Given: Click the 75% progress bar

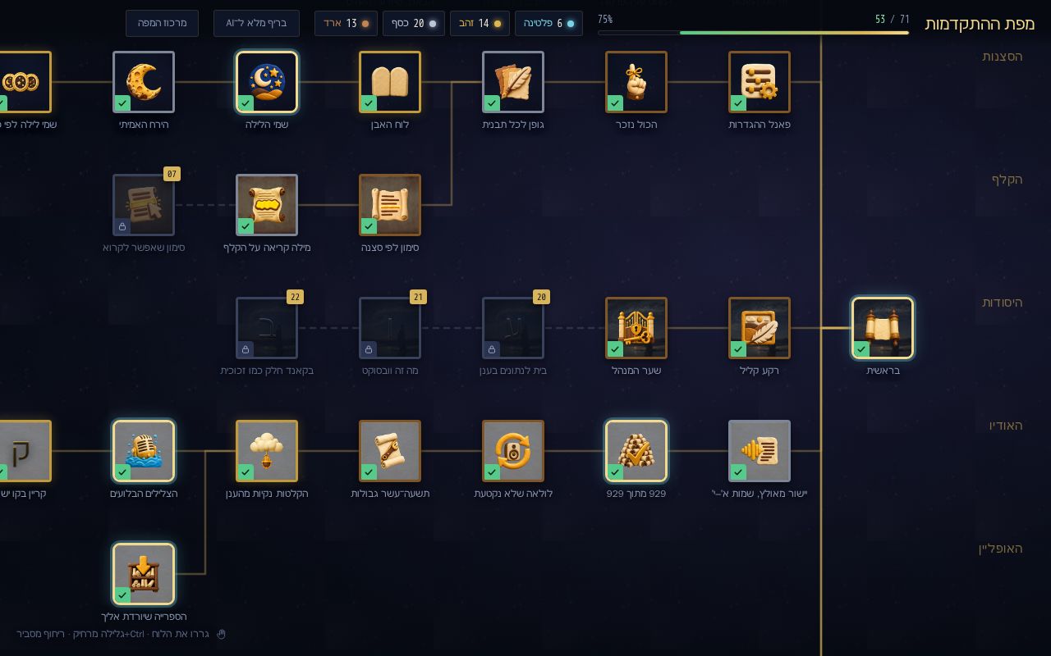Looking at the screenshot, I should [x=754, y=33].
